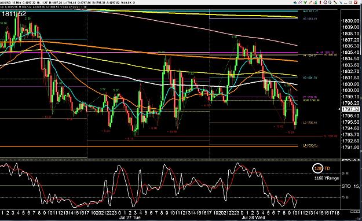
Task: Click the large 1811.52 price readout
Action: click(x=14, y=14)
